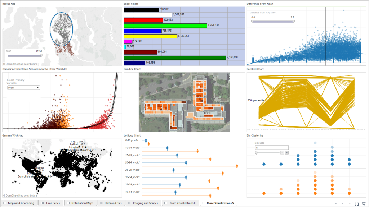369x207 pixels.
Task: Enter full screen mode via bottom-right icon
Action: click(x=357, y=204)
